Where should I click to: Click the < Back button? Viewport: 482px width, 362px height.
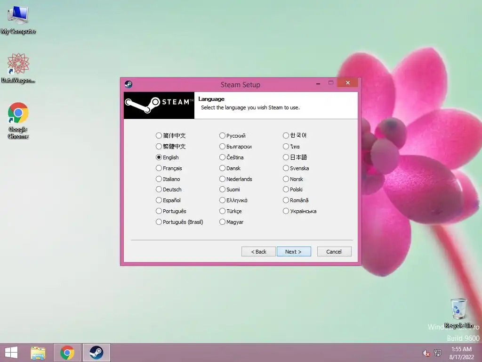click(x=258, y=252)
